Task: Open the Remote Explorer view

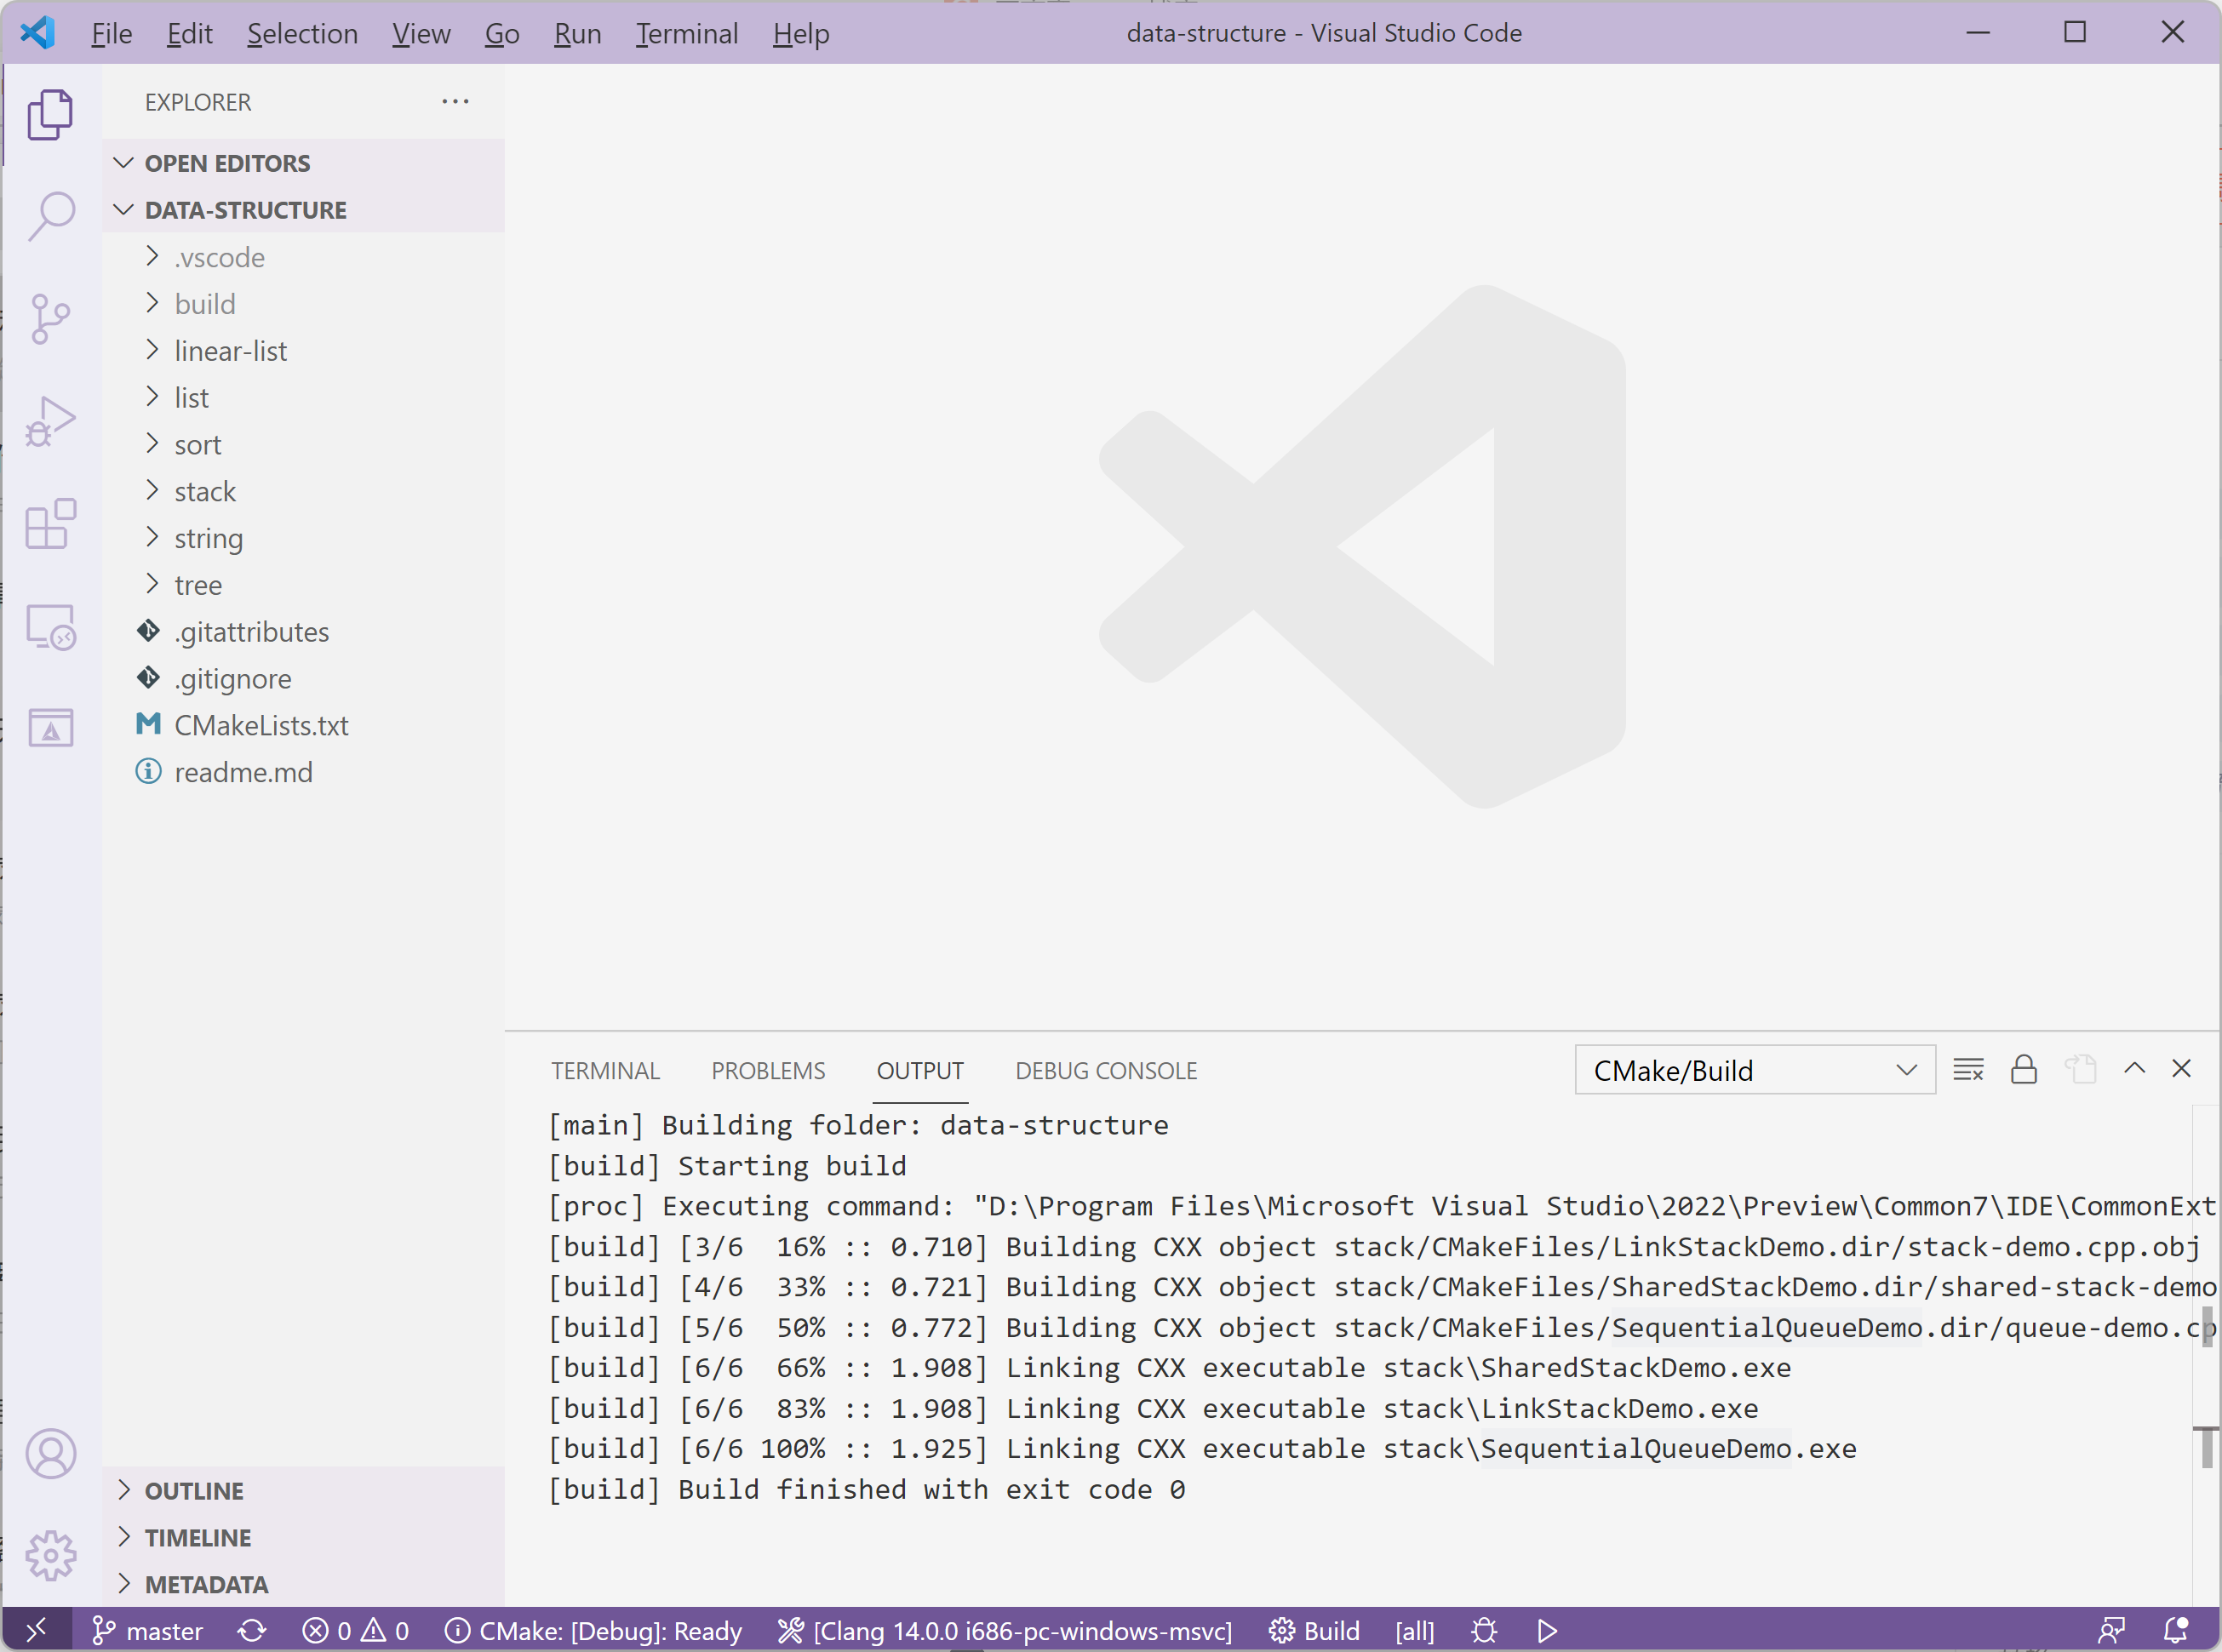Action: pyautogui.click(x=51, y=627)
